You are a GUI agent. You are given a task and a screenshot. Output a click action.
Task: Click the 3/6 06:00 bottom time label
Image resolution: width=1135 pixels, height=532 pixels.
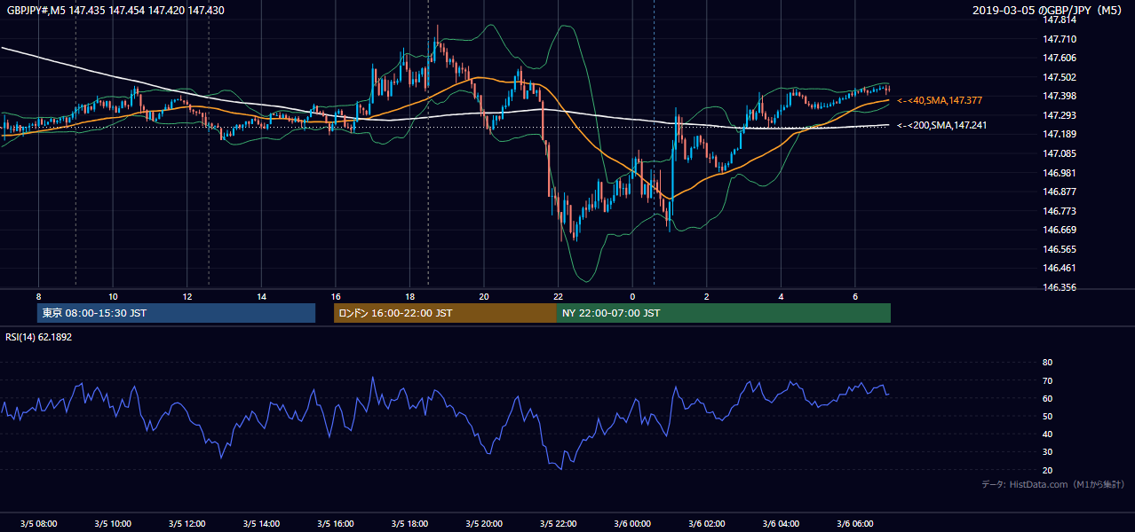click(x=855, y=523)
